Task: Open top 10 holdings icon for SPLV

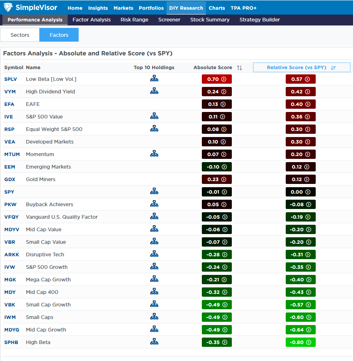Action: tap(154, 79)
